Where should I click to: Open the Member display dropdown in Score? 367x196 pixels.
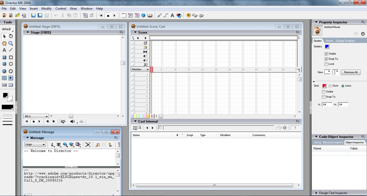140,69
